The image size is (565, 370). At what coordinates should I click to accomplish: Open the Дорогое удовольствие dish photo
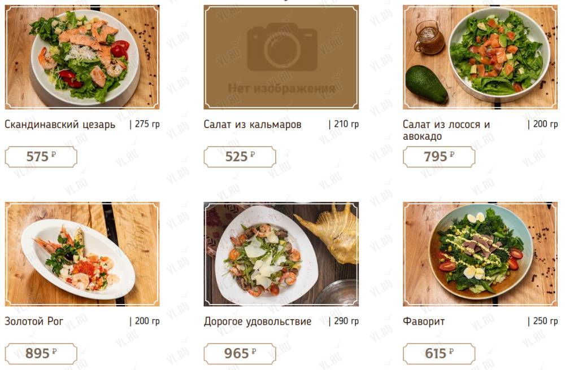281,254
